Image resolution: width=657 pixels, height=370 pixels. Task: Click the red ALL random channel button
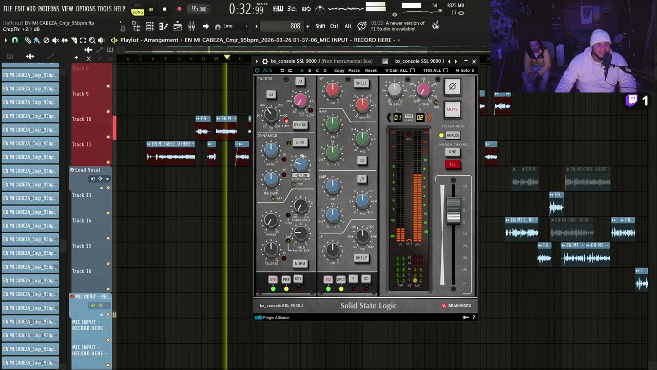(452, 164)
